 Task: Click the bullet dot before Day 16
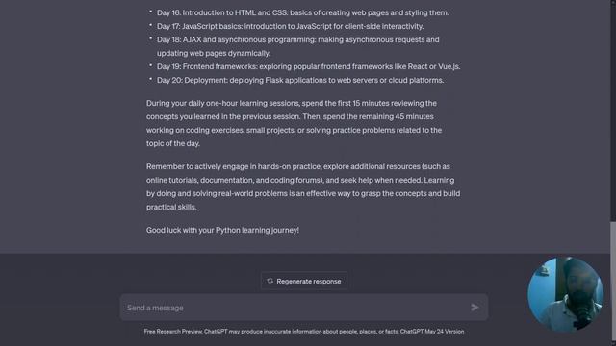(x=150, y=12)
